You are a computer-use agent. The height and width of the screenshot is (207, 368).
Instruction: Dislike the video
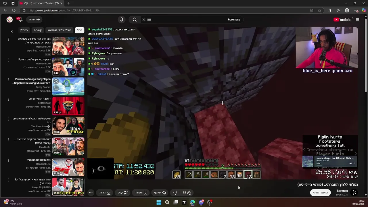[175, 193]
